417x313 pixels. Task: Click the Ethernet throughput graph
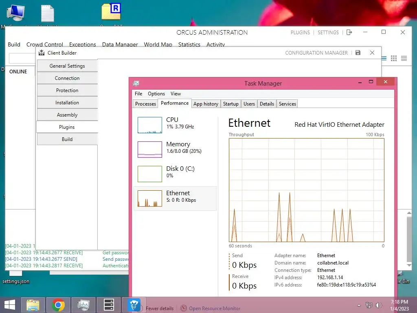[306, 190]
